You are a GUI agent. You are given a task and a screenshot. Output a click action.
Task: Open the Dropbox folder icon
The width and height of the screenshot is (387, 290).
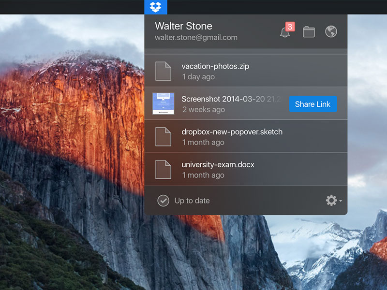[x=308, y=32]
